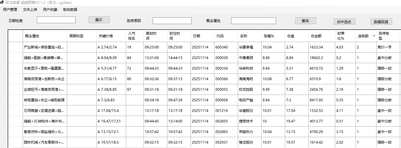Sort by 涨幅% column header
Viewport: 401px width, 148px height.
click(273, 36)
